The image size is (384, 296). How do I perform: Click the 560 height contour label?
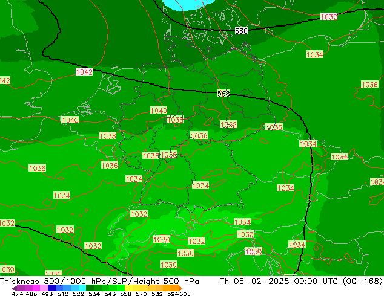241,31
